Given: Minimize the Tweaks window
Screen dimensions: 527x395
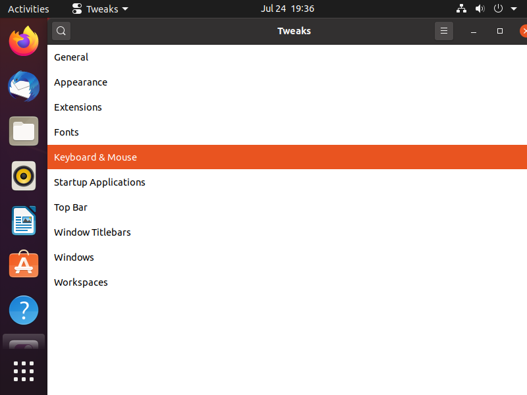Looking at the screenshot, I should click(474, 31).
